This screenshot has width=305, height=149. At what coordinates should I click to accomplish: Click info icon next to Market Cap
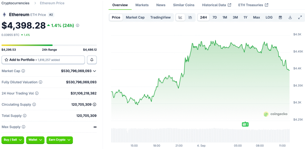[x=23, y=71]
